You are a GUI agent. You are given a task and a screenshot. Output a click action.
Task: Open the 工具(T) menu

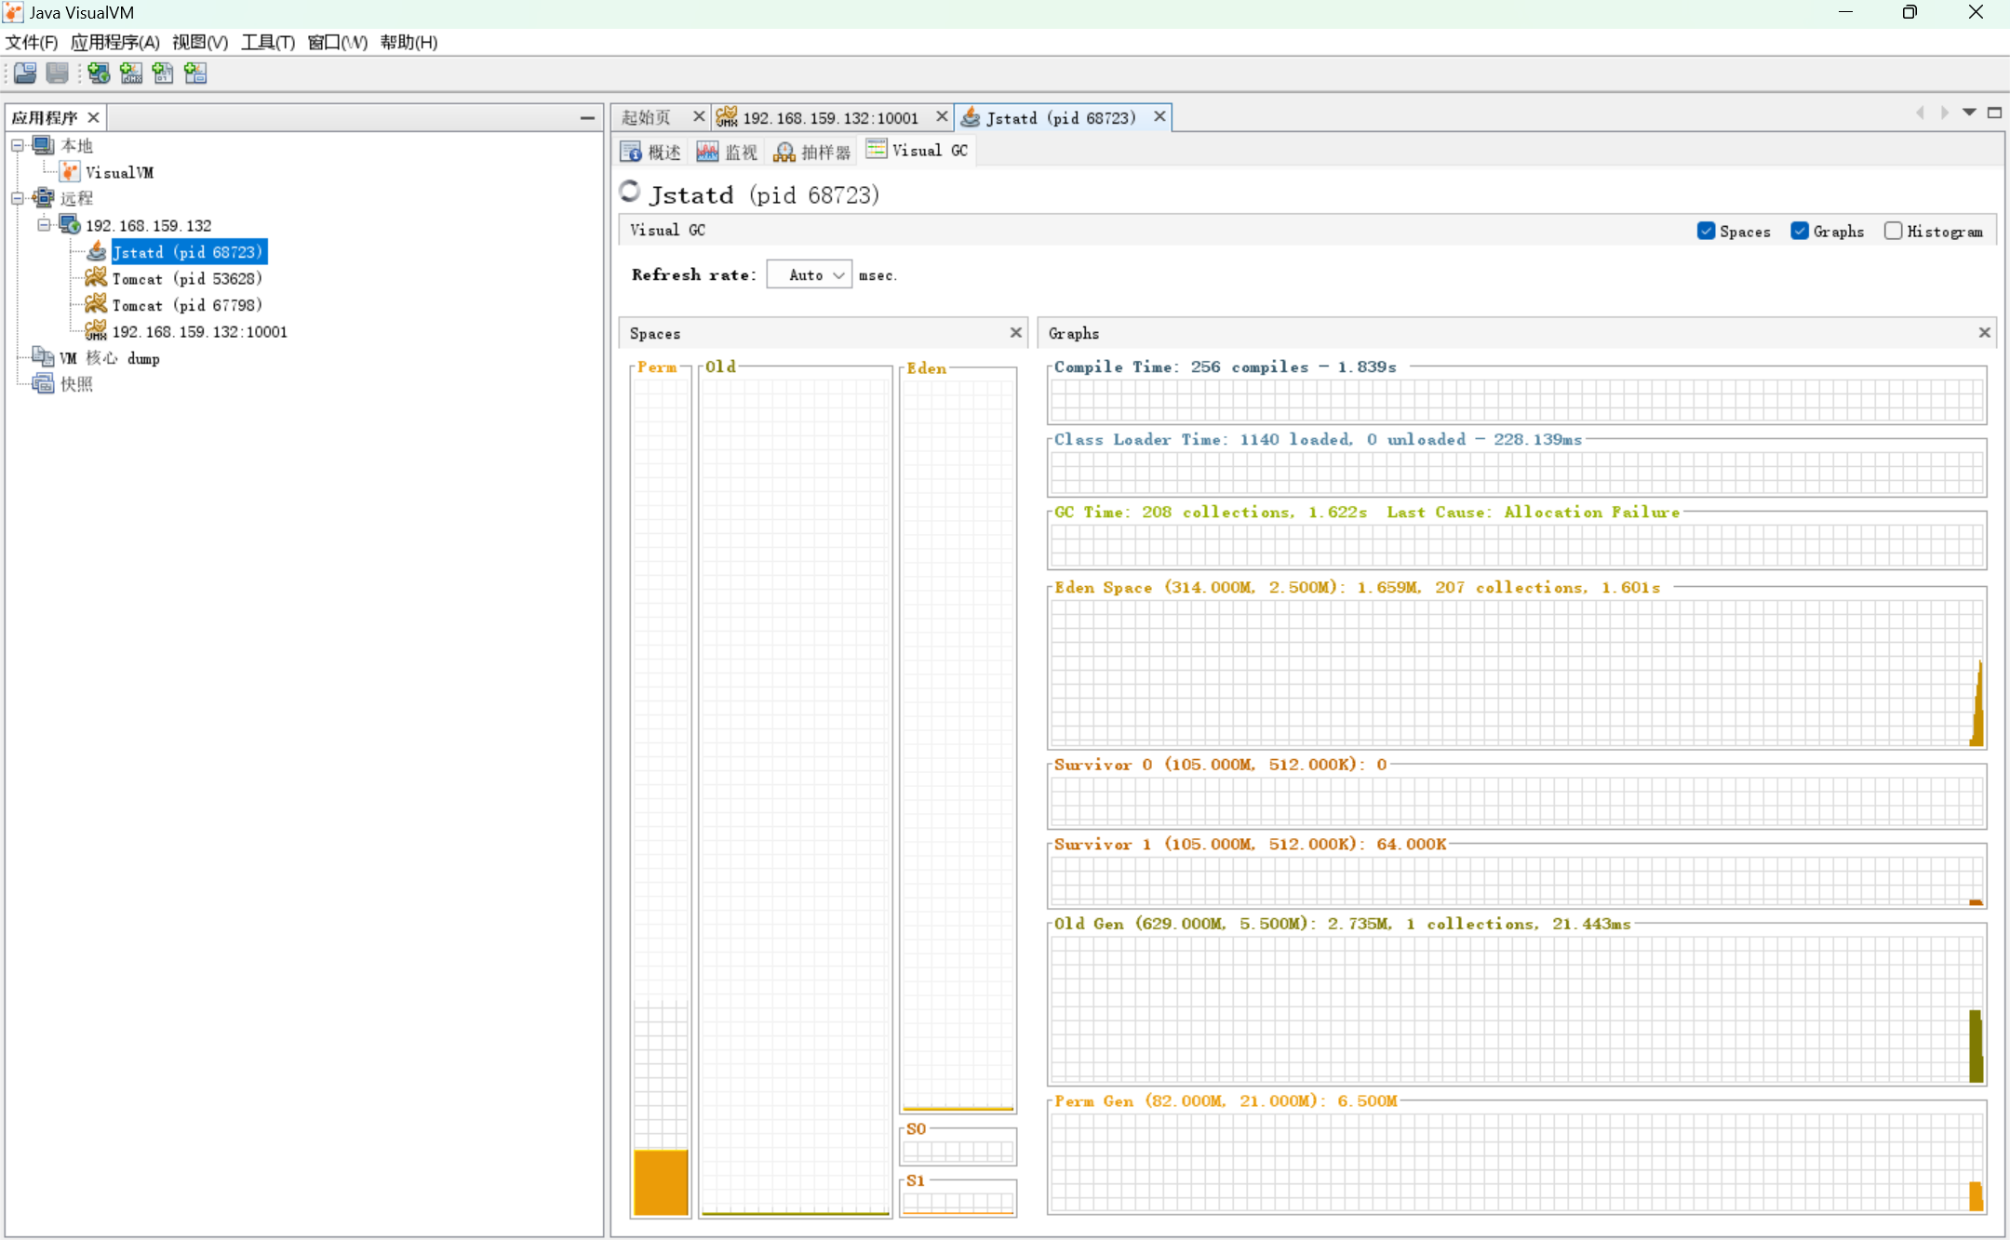(268, 42)
